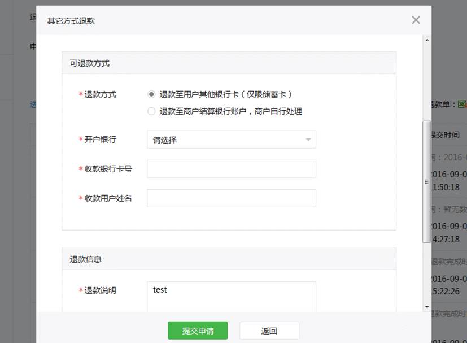Close the 其它方式退款 dialog
The image size is (467, 343).
(416, 20)
